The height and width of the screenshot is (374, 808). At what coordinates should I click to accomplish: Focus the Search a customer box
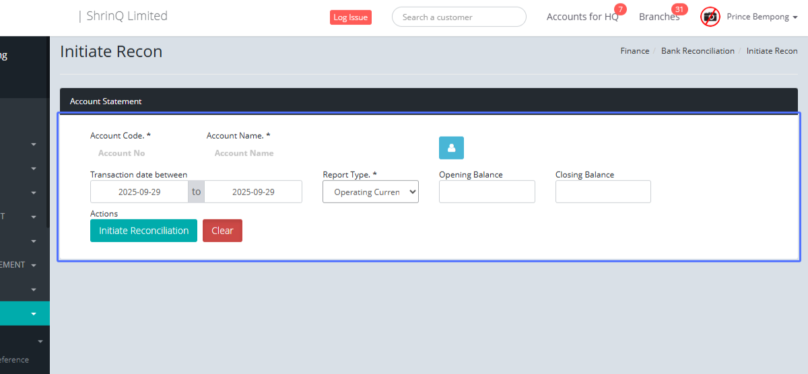(x=459, y=17)
